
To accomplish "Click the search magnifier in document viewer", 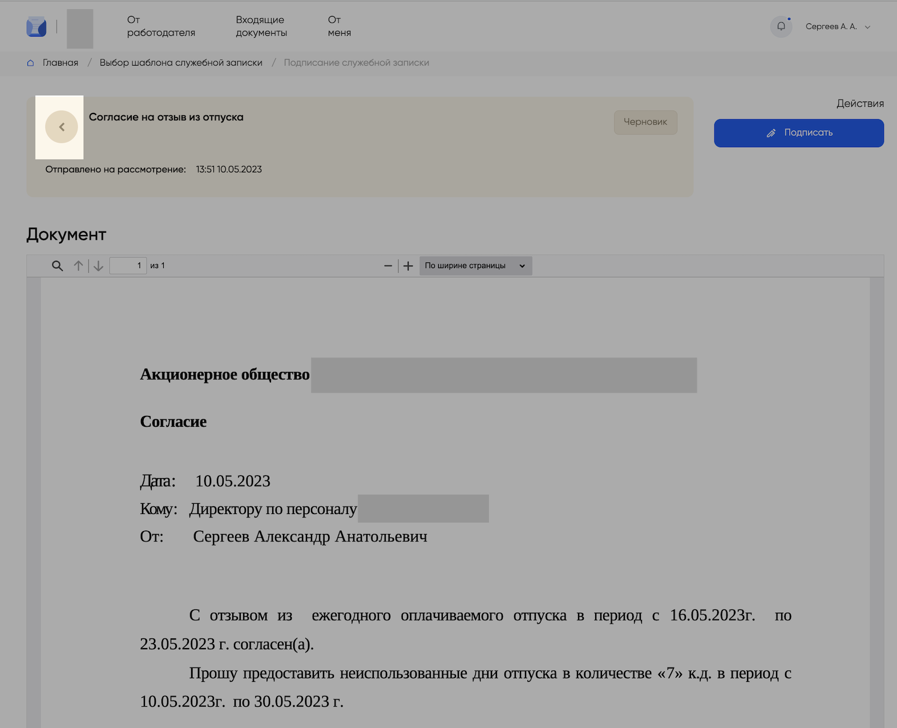I will coord(57,266).
